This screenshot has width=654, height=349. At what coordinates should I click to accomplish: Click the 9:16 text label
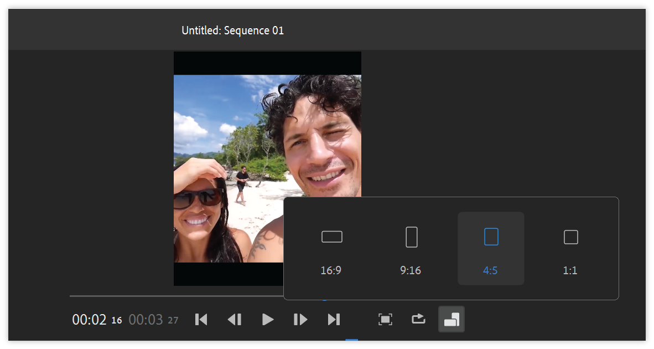pos(411,271)
